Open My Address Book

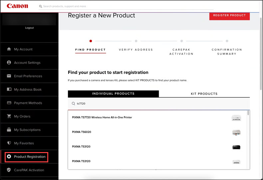(x=30, y=89)
